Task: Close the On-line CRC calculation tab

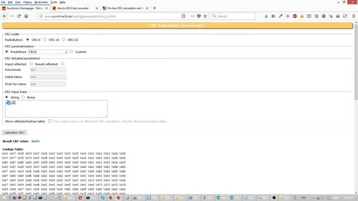Action: (x=147, y=8)
